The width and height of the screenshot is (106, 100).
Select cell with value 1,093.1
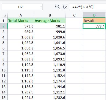[x=50, y=59]
